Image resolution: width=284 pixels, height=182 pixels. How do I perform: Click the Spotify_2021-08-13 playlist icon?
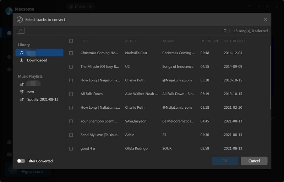point(22,99)
